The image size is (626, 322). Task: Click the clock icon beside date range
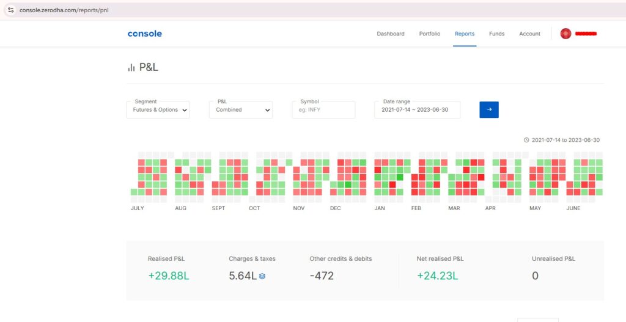tap(526, 140)
